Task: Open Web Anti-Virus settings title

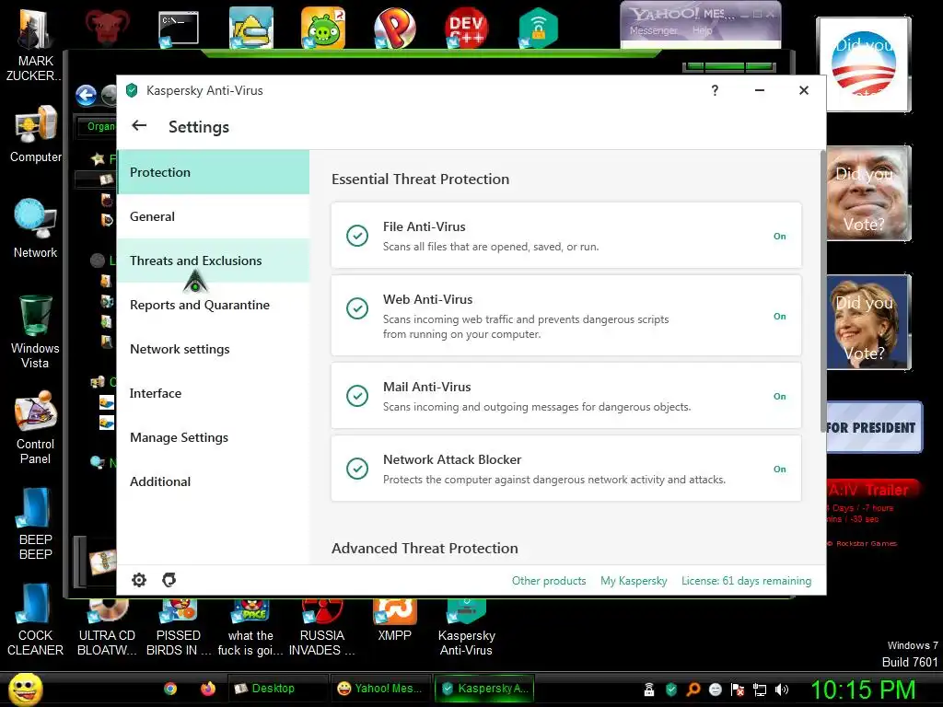Action: pyautogui.click(x=427, y=299)
